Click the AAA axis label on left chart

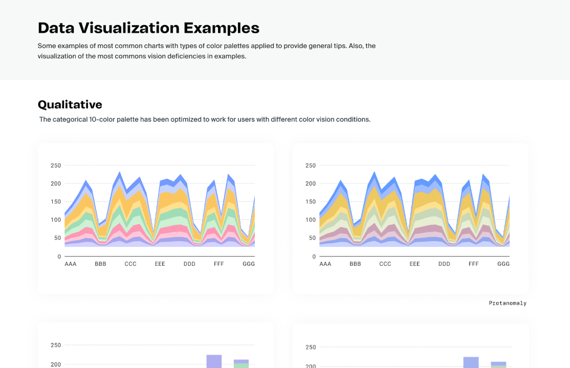[71, 264]
